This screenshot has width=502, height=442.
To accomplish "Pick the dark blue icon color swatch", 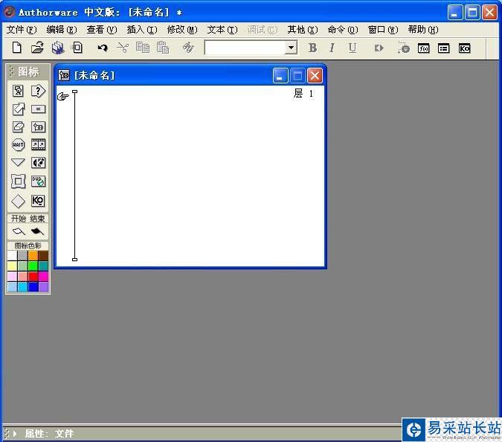I will click(33, 286).
